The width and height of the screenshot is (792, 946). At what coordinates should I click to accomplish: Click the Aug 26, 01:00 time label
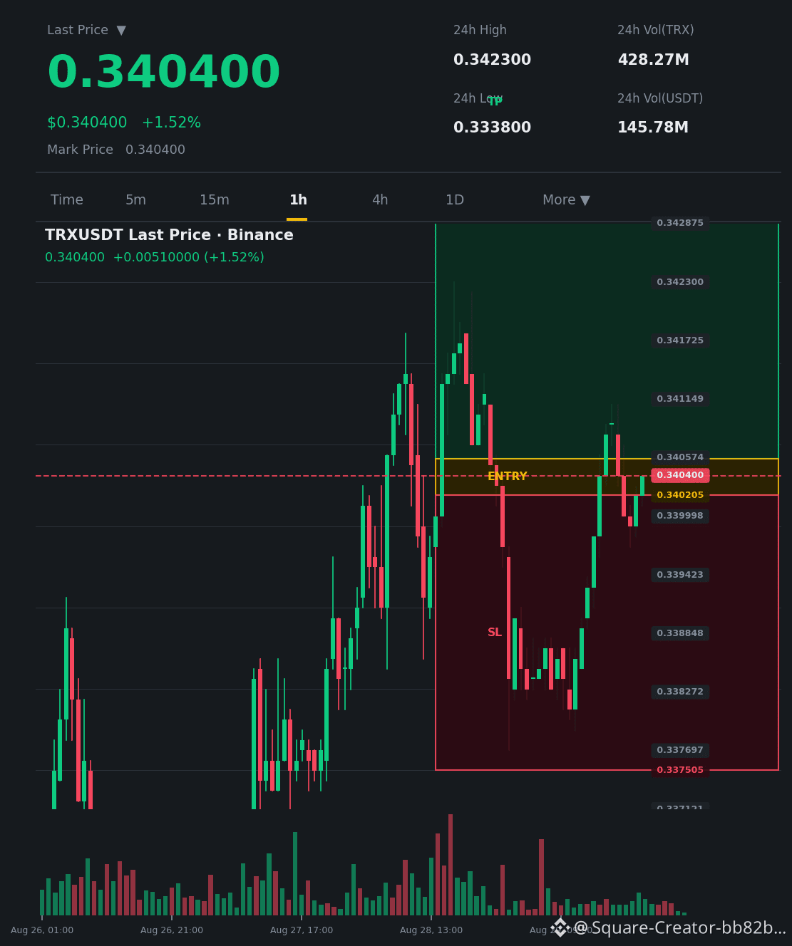(42, 930)
